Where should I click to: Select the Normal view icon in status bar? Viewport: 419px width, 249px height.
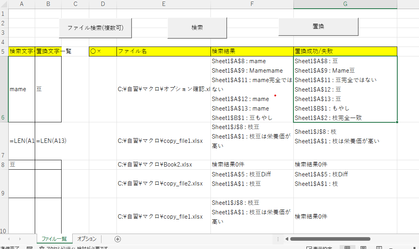pyautogui.click(x=346, y=247)
